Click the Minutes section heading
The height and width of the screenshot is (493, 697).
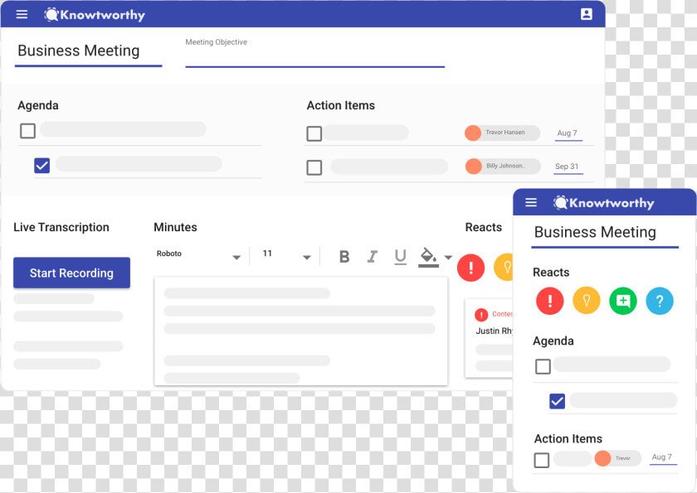175,227
